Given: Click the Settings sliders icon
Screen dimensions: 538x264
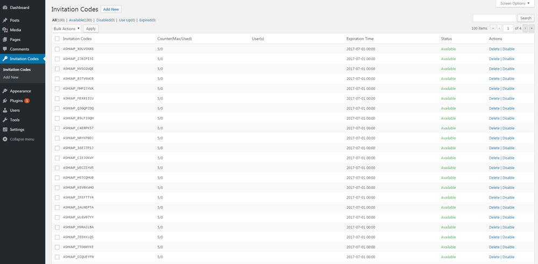Looking at the screenshot, I should point(5,129).
